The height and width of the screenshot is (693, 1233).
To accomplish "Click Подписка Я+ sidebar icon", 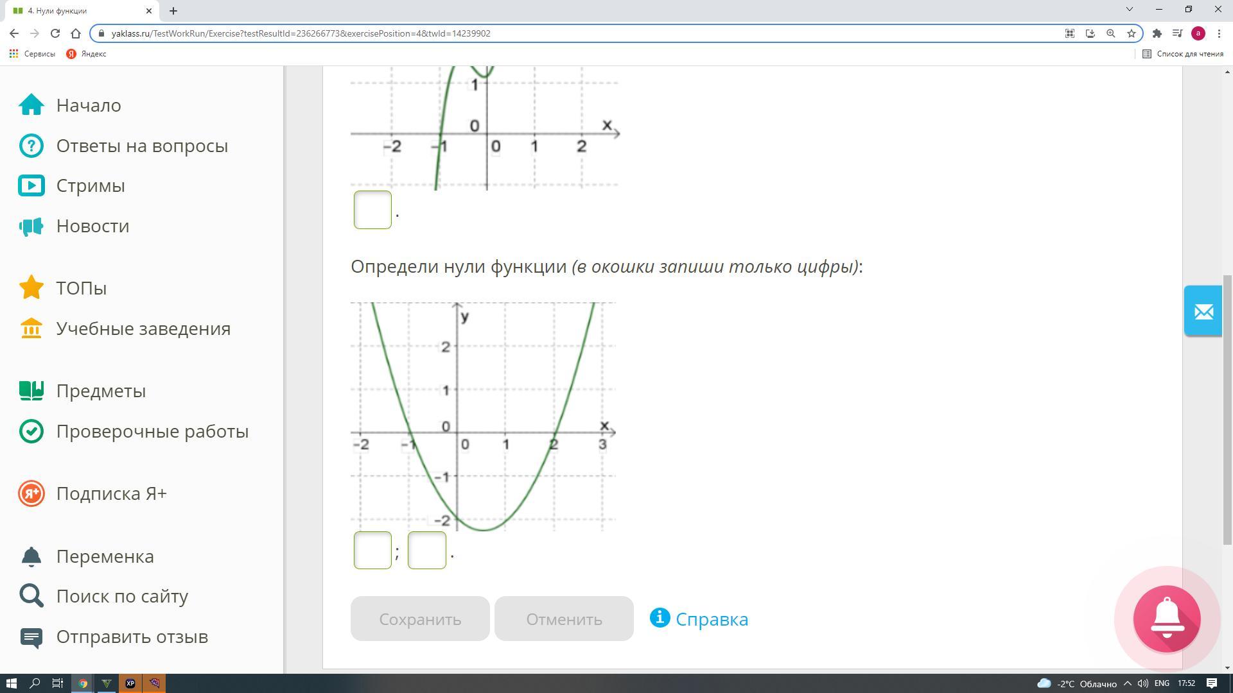I will point(31,493).
